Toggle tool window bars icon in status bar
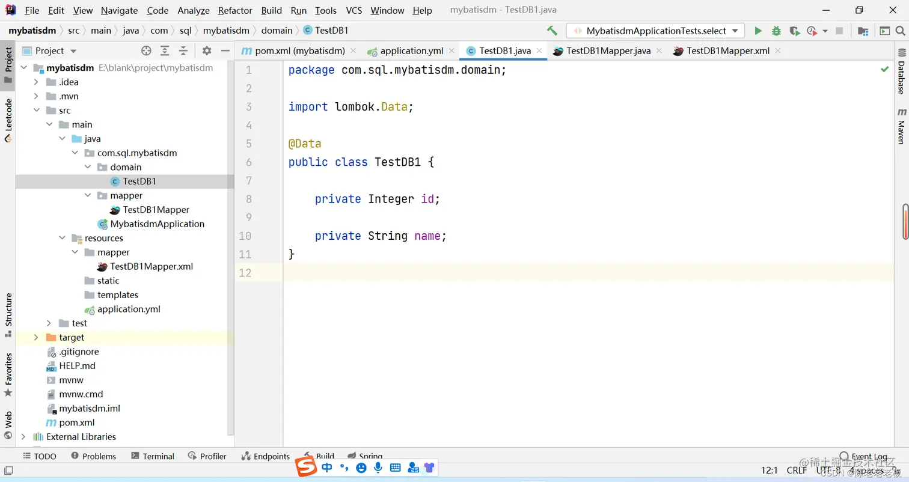 (x=8, y=471)
